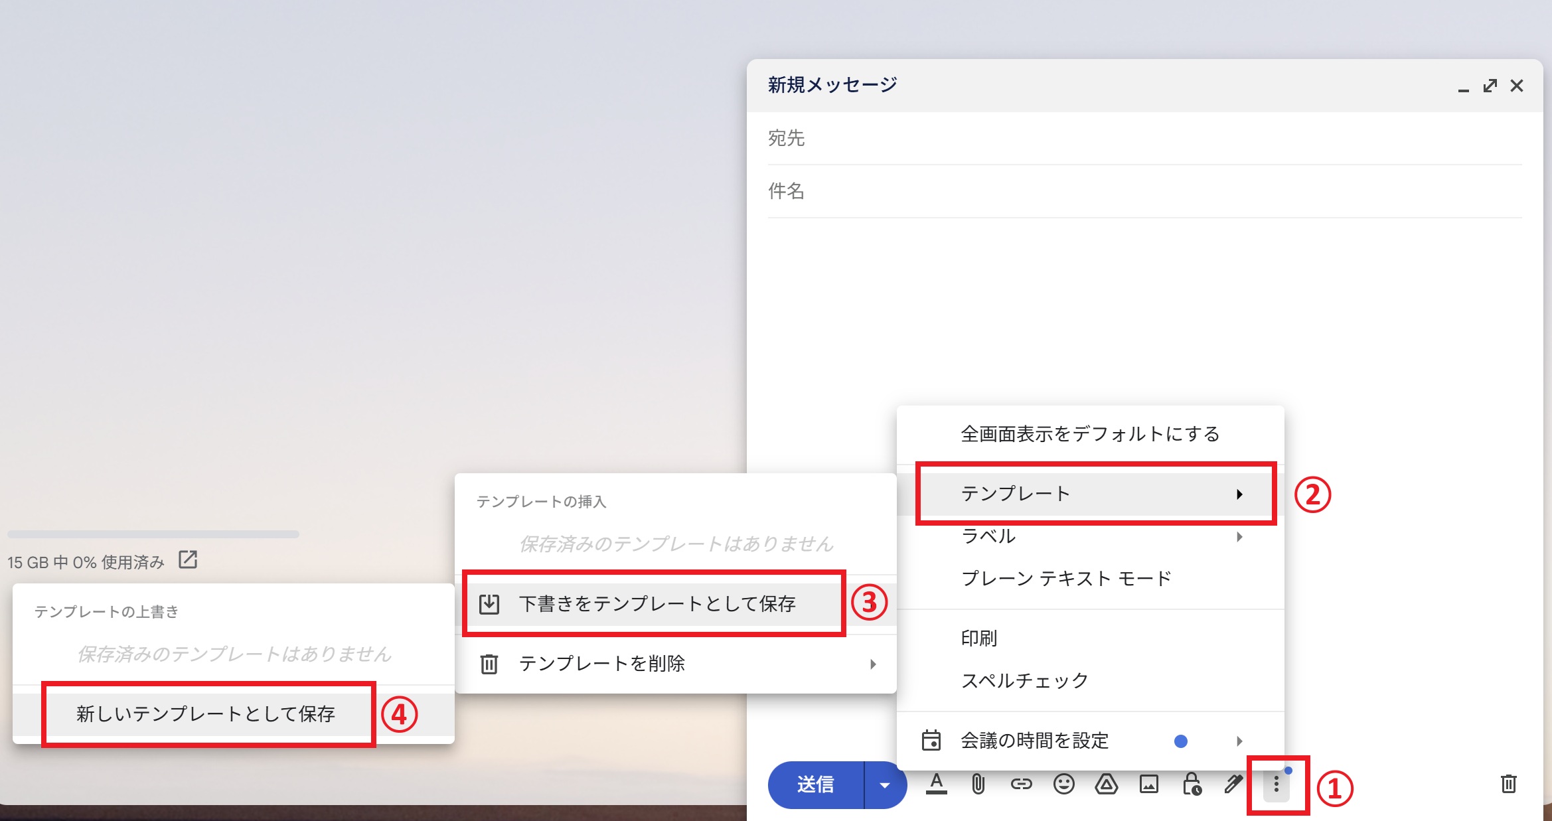
Task: Open send options dropdown arrow
Action: [x=885, y=785]
